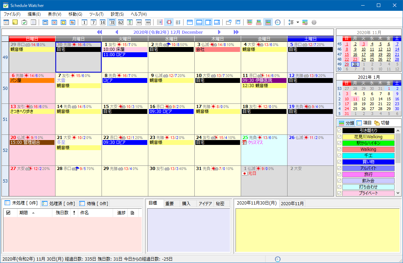Click the 切替 button in category panel
The image size is (403, 263).
pyautogui.click(x=382, y=123)
